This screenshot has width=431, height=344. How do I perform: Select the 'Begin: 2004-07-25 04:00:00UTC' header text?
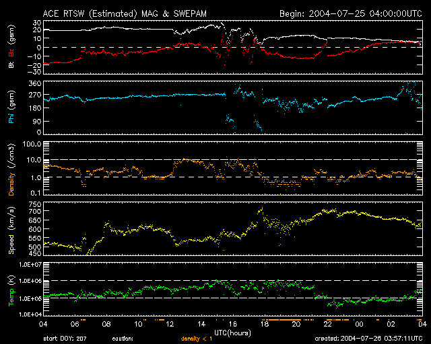(x=351, y=13)
